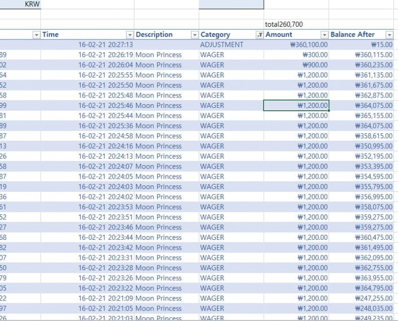Viewport: 398px width, 321px height.
Task: Open the Description column filter dropdown
Action: click(x=195, y=35)
